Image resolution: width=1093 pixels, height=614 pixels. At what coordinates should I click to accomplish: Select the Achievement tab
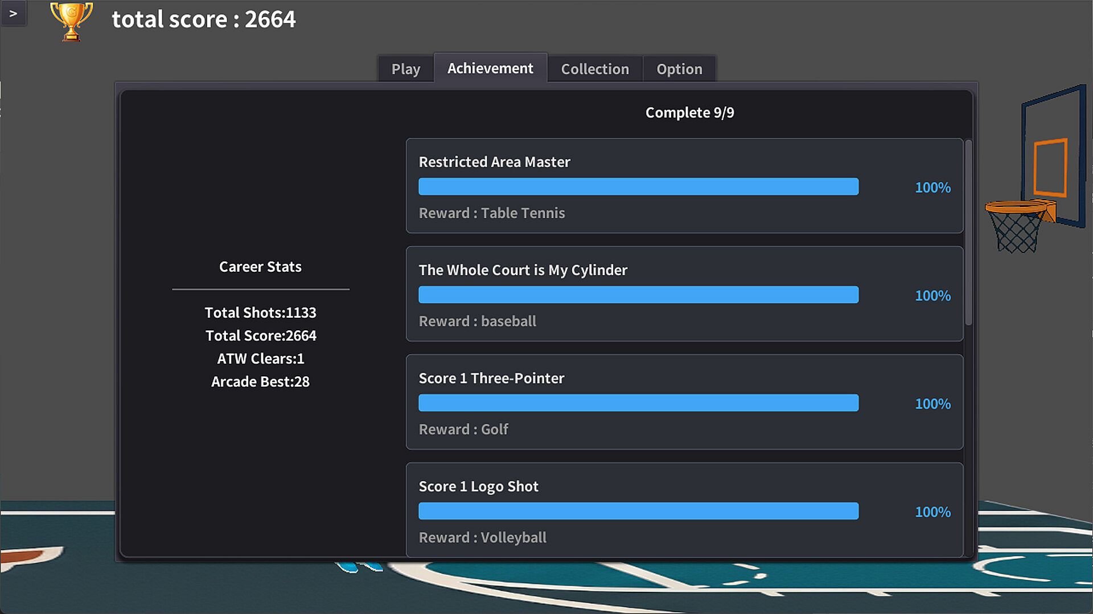coord(490,68)
